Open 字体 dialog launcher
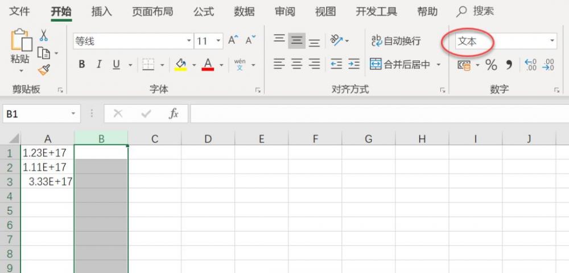This screenshot has height=273, width=569. pyautogui.click(x=258, y=90)
